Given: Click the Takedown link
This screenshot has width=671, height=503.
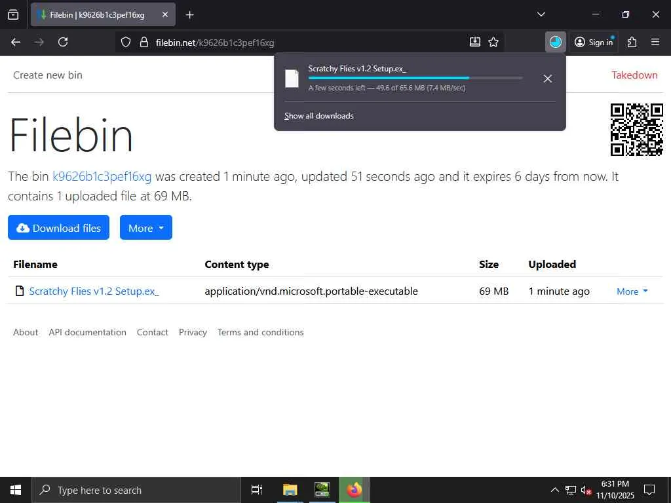Looking at the screenshot, I should pyautogui.click(x=634, y=75).
